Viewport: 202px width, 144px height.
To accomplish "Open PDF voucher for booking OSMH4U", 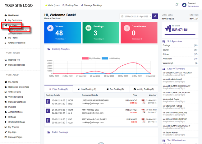I will pos(143,101).
